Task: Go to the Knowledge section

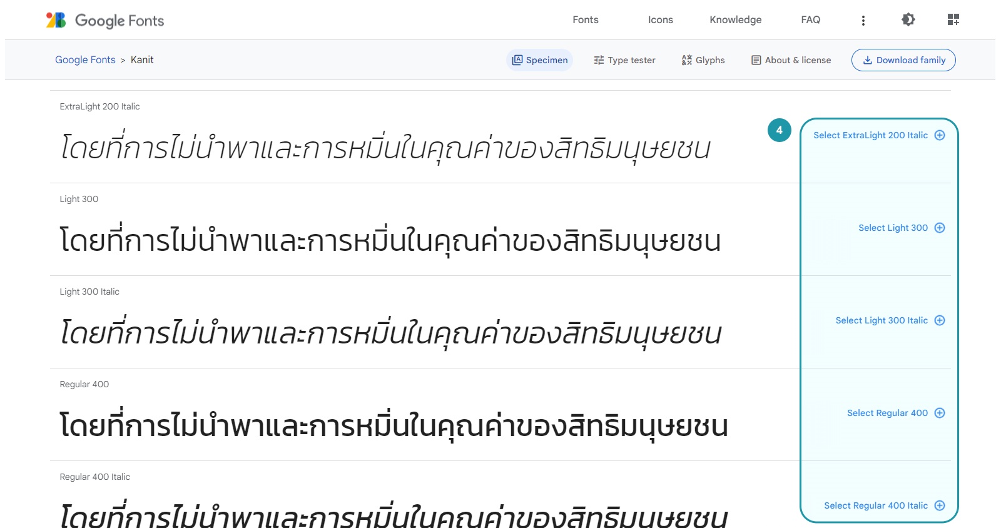Action: click(x=736, y=20)
